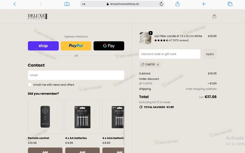Image resolution: width=245 pixels, height=153 pixels.
Task: Add 4 x AAA batteries to order
Action: tap(113, 151)
